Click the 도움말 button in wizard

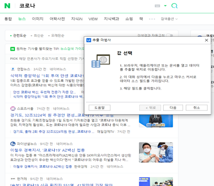tap(99, 108)
